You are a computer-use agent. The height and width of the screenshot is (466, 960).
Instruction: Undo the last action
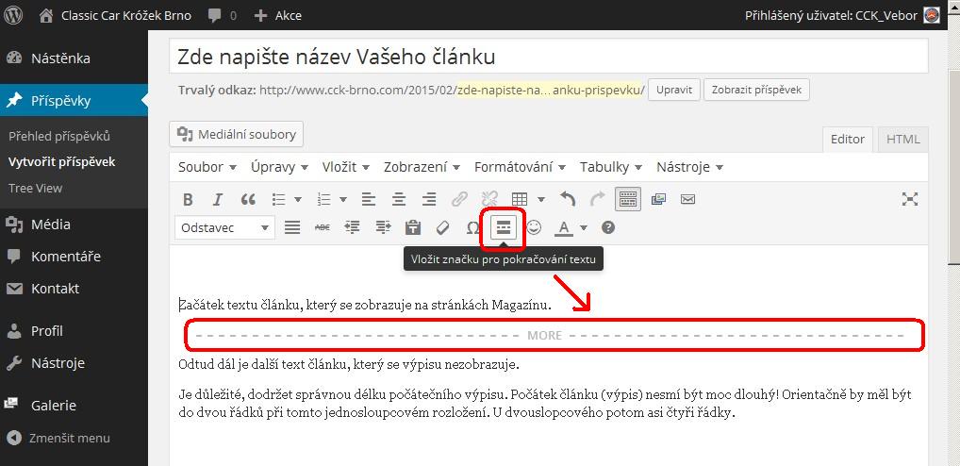click(568, 199)
